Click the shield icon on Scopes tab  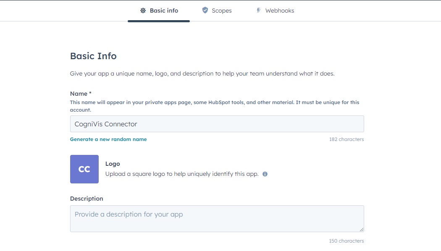pos(205,10)
